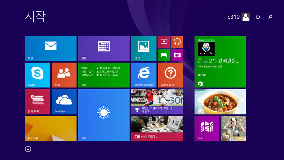
Task: Launch the Music headphones tile
Action: click(177, 41)
